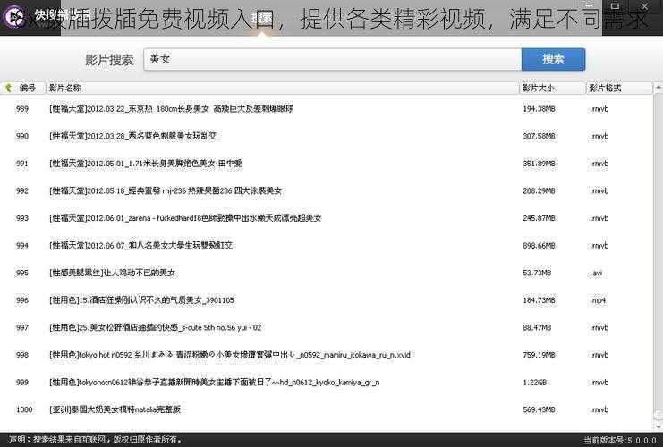This screenshot has height=447, width=663.
Task: Click the 307.58MB size cell
Action: (539, 136)
